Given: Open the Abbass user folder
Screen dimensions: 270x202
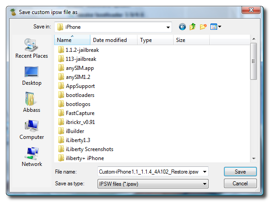Looking at the screenshot, I should tap(32, 102).
